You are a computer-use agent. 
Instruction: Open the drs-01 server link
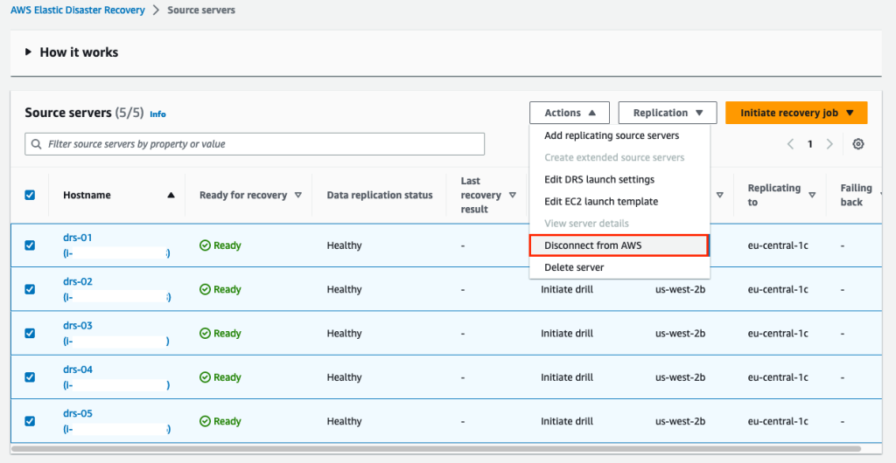tap(78, 238)
